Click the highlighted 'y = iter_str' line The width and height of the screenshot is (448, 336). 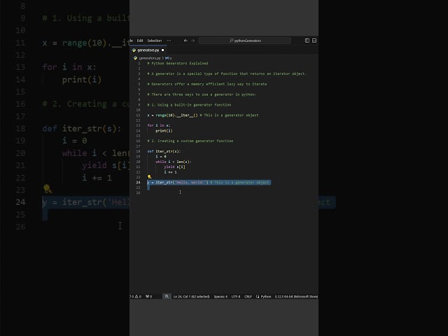point(209,182)
